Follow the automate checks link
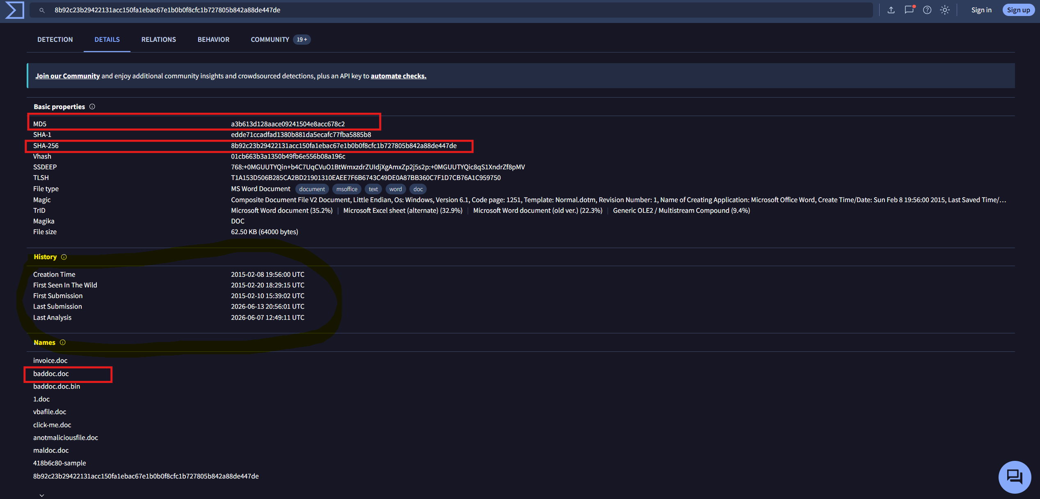The width and height of the screenshot is (1040, 499). (x=398, y=76)
